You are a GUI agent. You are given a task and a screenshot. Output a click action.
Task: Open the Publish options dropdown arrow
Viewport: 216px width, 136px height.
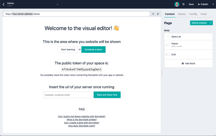tap(213, 4)
